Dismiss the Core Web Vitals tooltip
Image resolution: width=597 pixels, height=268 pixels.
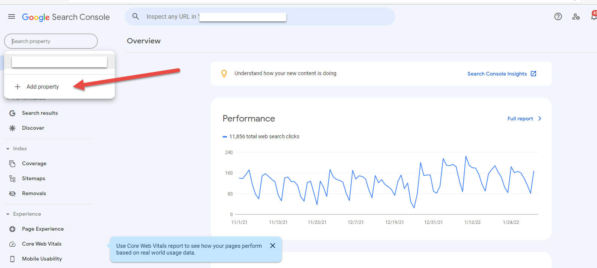click(x=273, y=246)
